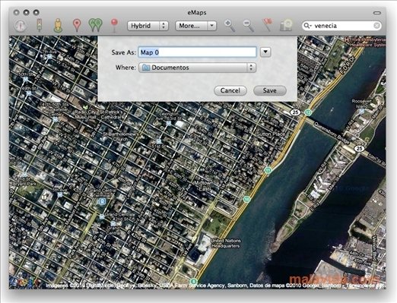
Task: Open the Hybrid map type dropdown
Action: pos(148,26)
